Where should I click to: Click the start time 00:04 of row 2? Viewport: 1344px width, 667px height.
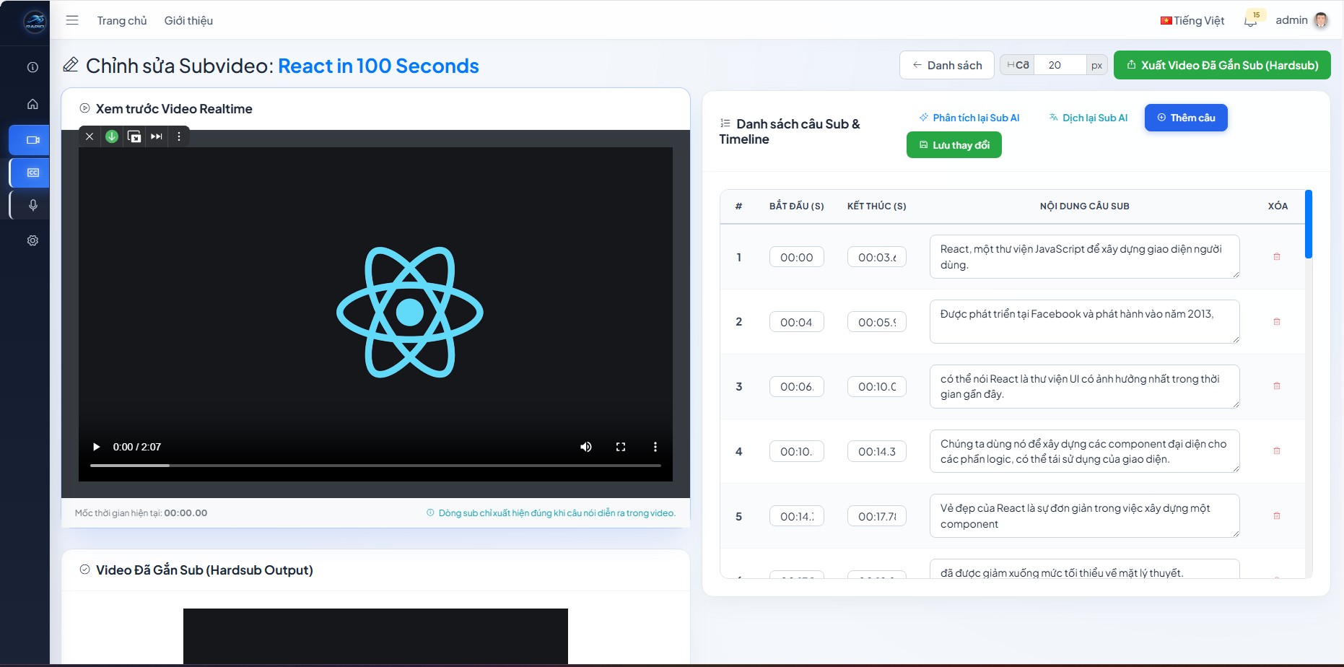(x=797, y=322)
